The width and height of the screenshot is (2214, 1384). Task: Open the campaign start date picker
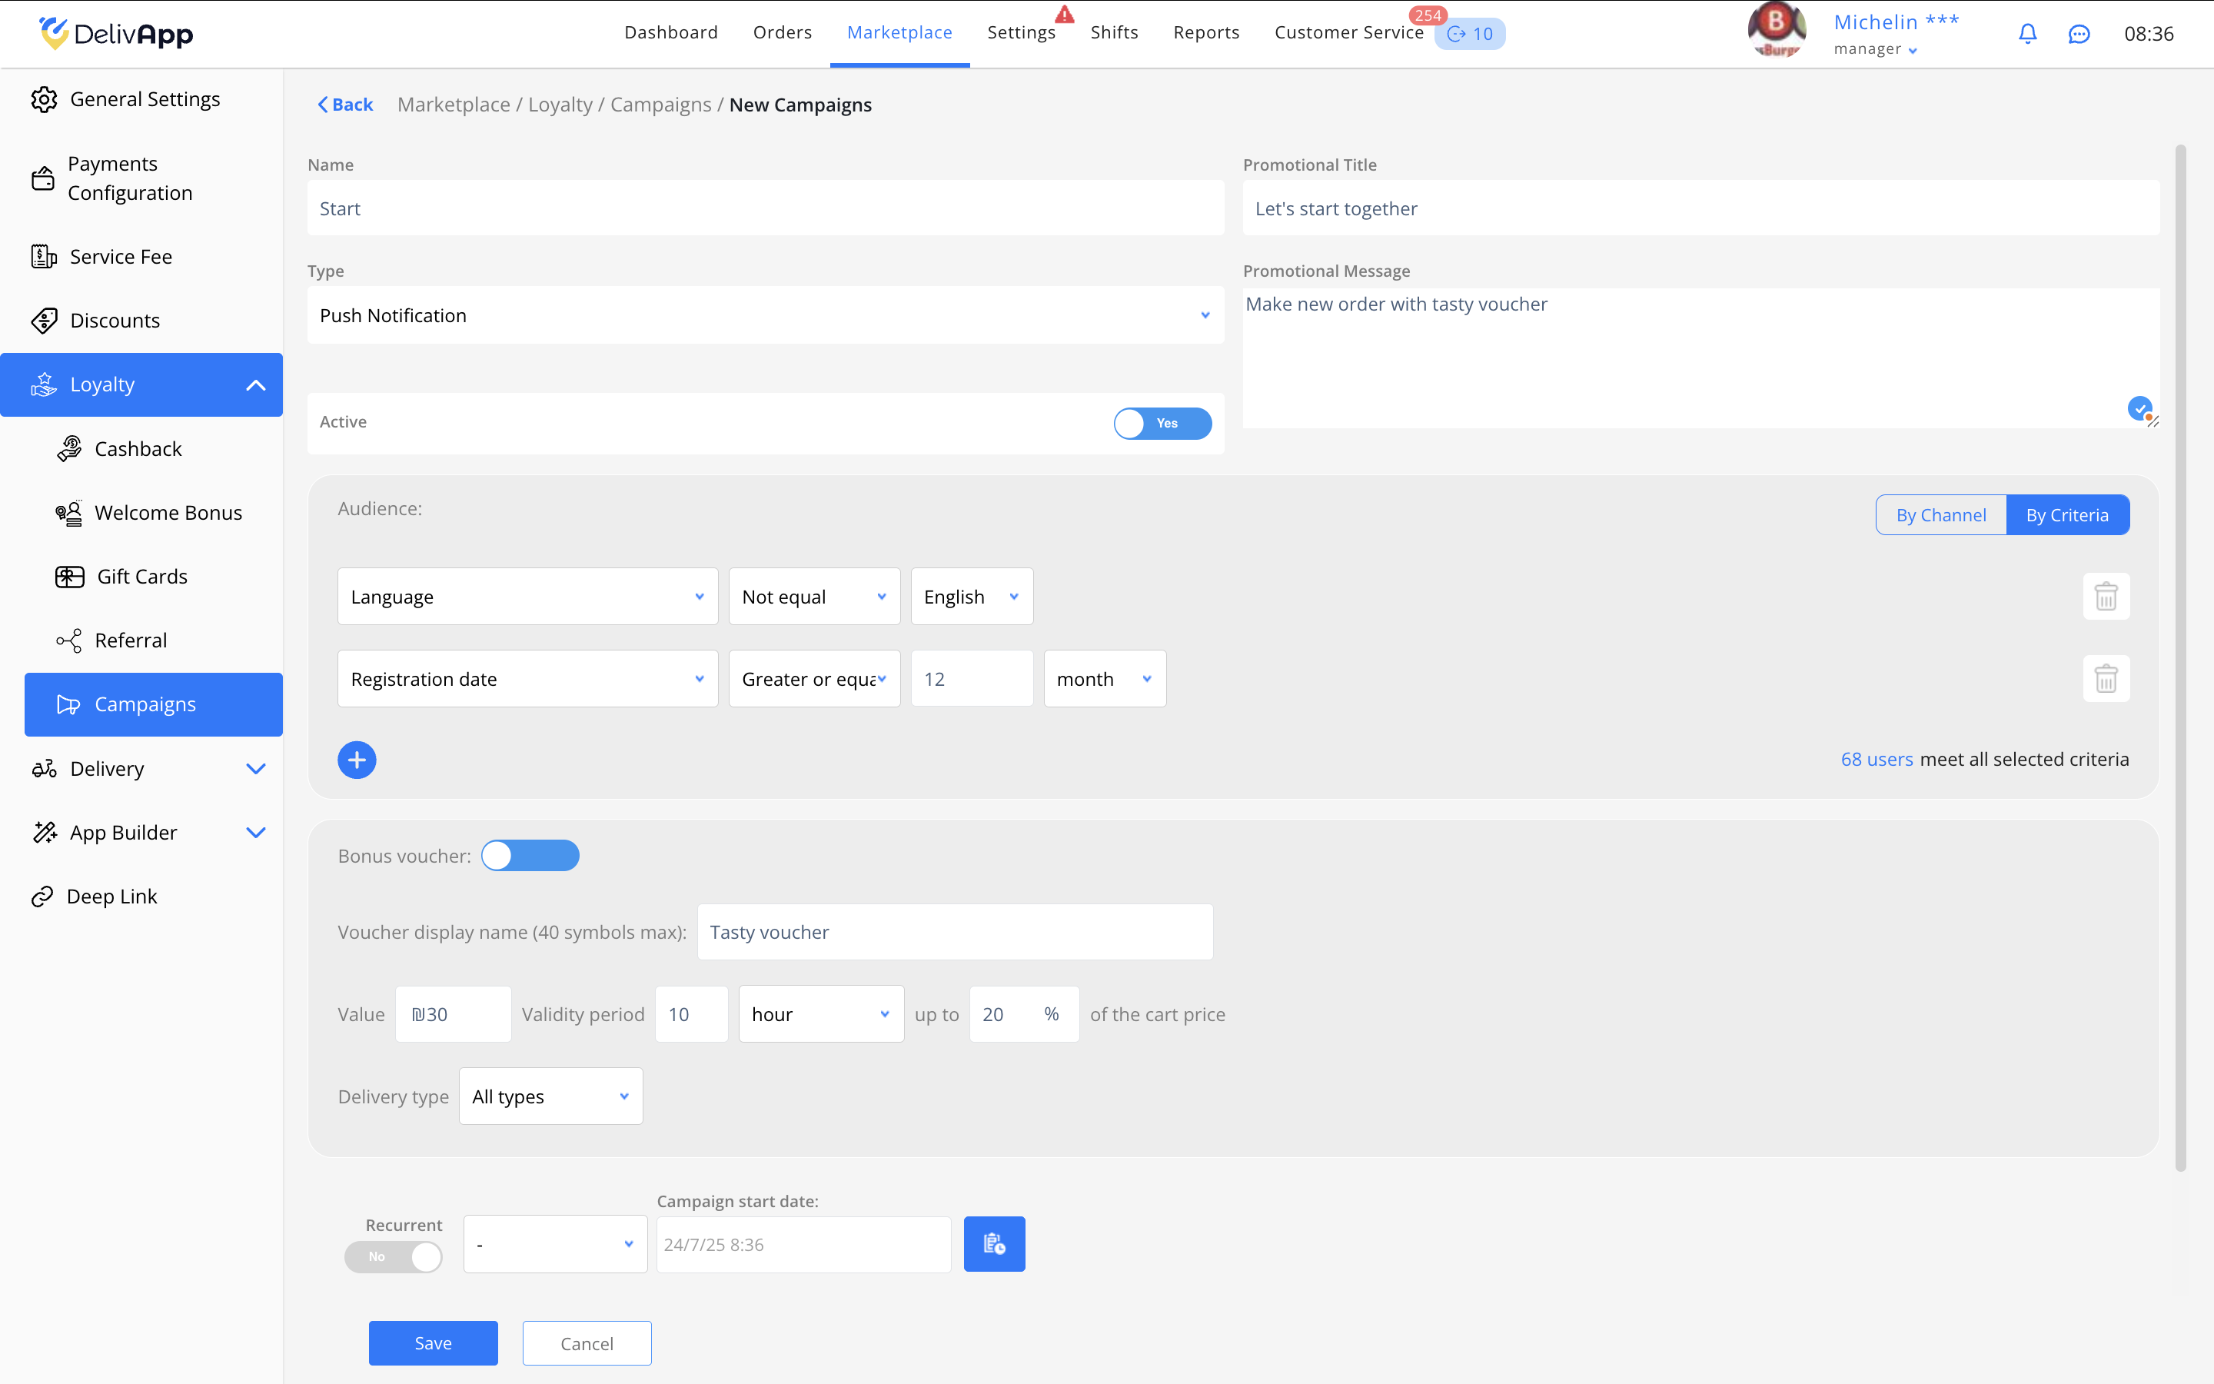coord(993,1244)
